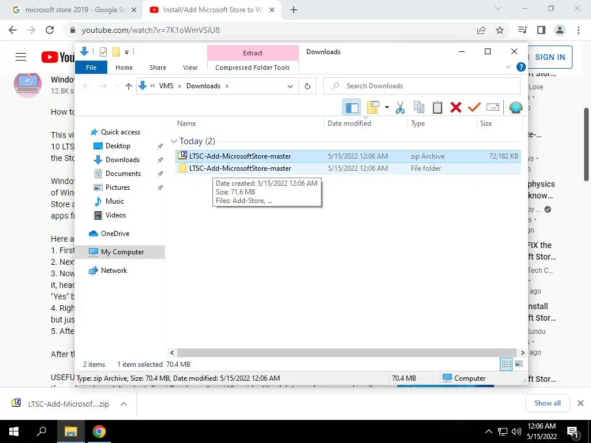Sort files by Name column header
Viewport: 591px width, 443px height.
click(x=186, y=123)
